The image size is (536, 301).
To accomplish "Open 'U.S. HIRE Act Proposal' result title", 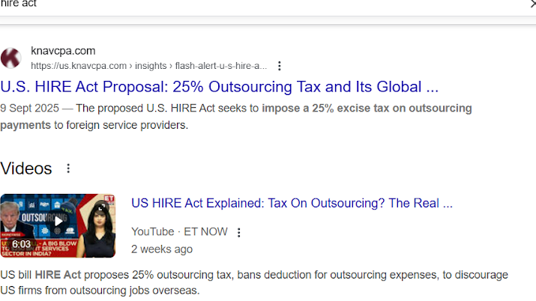I will click(220, 86).
